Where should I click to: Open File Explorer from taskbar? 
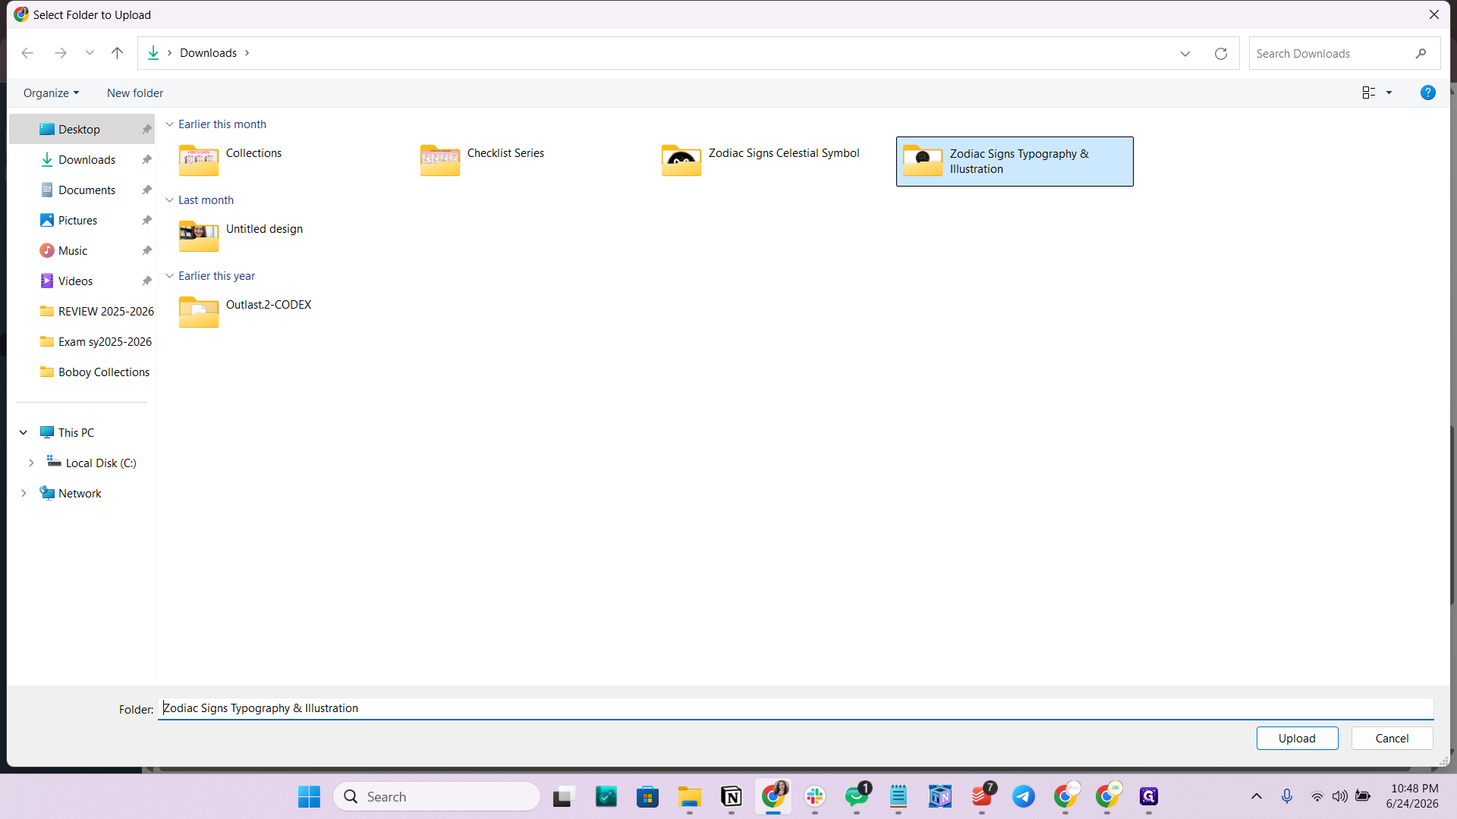(x=689, y=797)
